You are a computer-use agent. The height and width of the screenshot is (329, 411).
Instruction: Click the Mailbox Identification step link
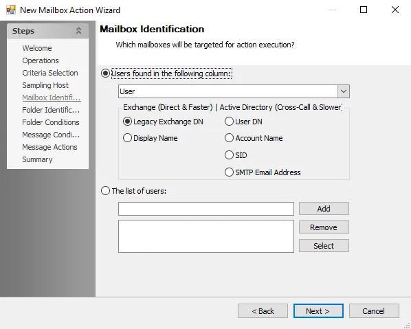[x=52, y=98]
